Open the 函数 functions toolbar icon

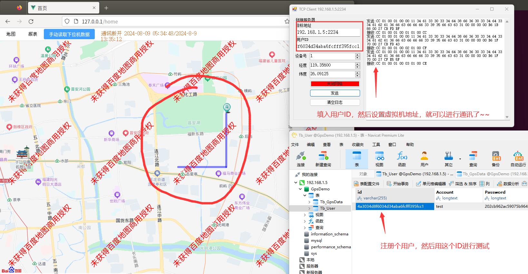coord(402,159)
